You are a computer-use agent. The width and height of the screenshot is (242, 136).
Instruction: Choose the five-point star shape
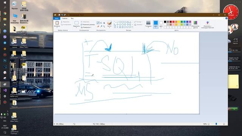click(x=120, y=27)
